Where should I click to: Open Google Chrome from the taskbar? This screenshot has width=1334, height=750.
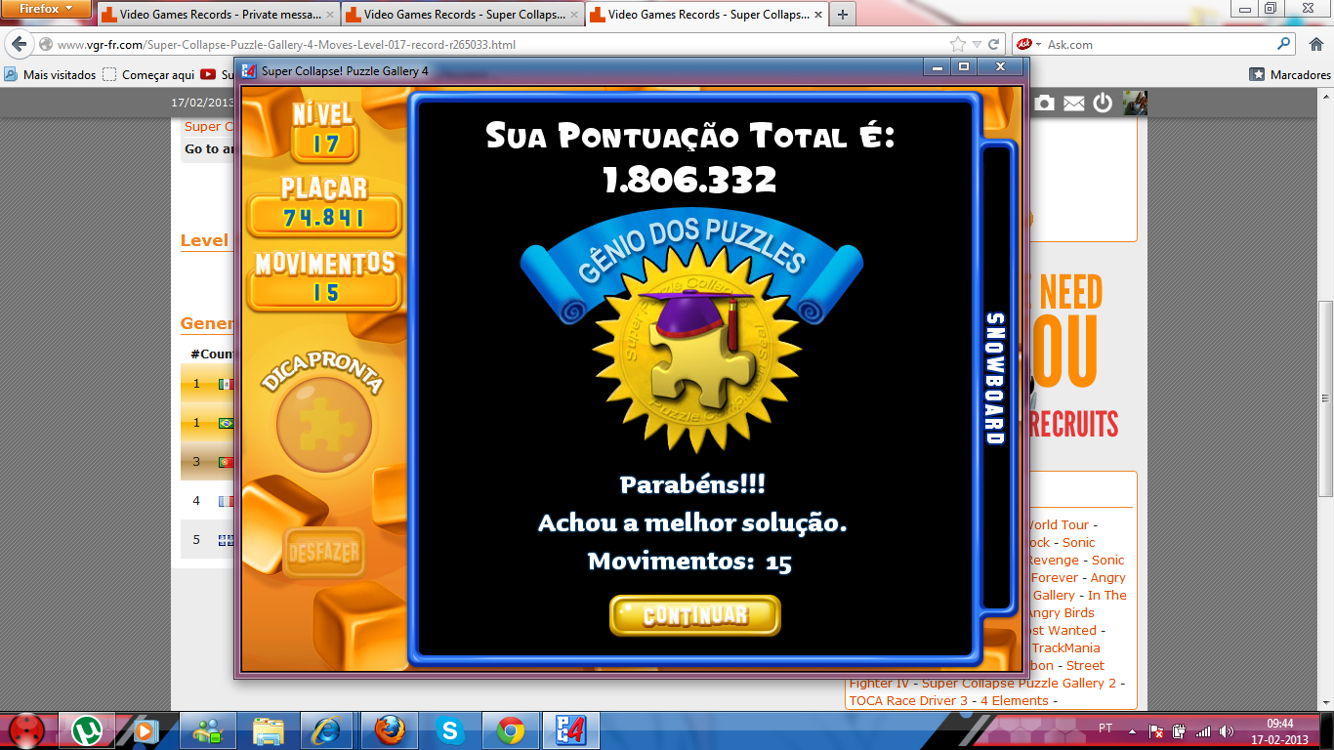click(x=509, y=730)
